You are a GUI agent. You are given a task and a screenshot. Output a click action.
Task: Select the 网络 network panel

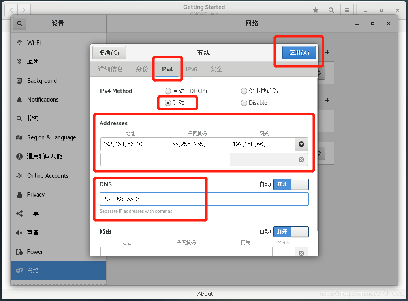(x=58, y=270)
